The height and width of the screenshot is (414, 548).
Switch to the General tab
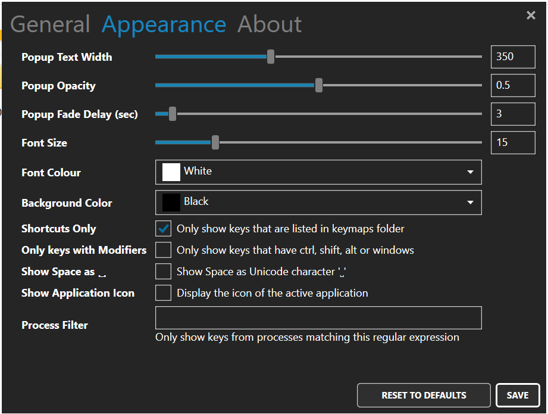point(50,24)
